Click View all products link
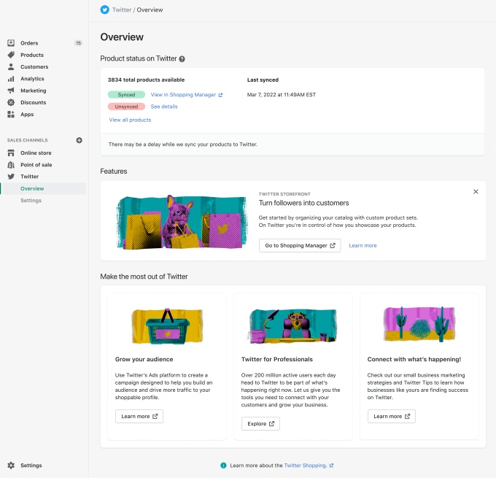Screen dimensions: 496x478 point(130,120)
